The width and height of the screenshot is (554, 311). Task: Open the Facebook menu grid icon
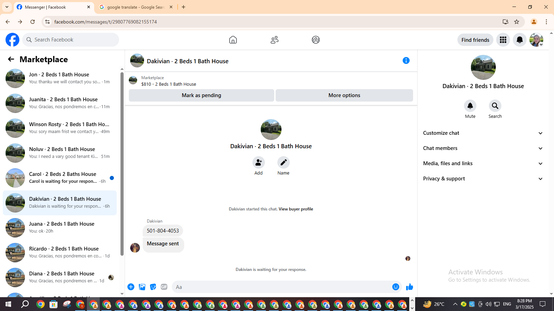(503, 40)
